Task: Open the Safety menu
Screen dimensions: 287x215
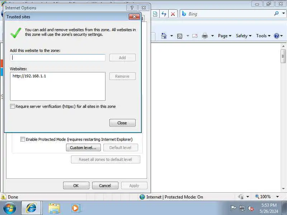Action: point(244,35)
